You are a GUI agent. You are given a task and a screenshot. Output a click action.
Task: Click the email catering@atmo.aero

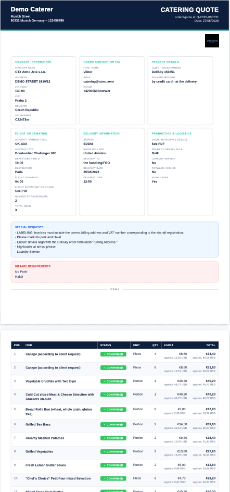point(99,82)
